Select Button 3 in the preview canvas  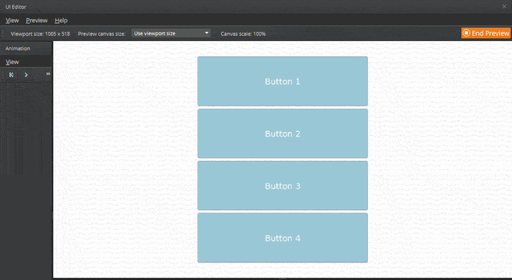[283, 186]
